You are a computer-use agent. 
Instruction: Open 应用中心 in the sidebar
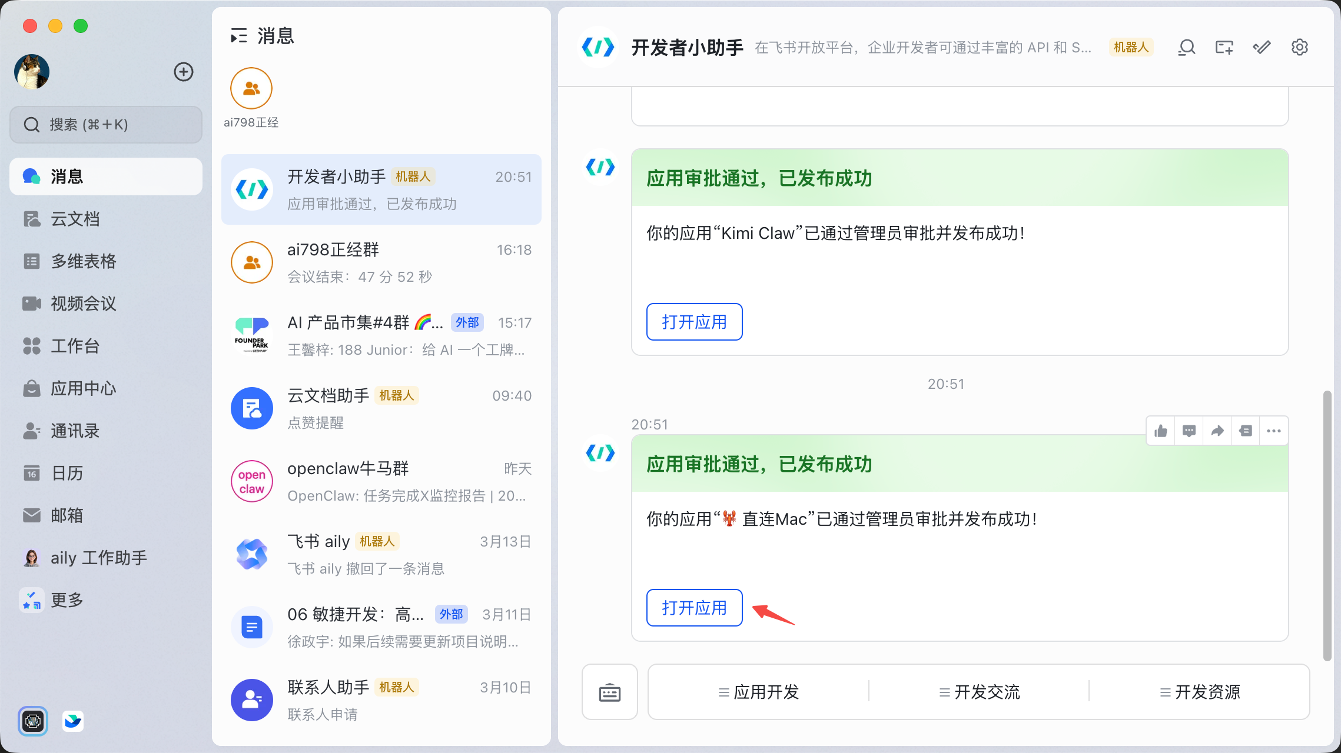pyautogui.click(x=106, y=388)
